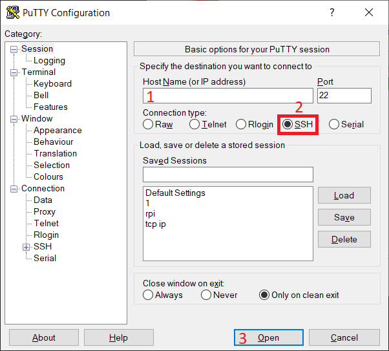Open the SSH category in tree

43,246
